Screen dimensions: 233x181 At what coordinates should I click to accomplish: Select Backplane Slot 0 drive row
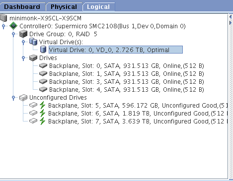pyautogui.click(x=127, y=66)
